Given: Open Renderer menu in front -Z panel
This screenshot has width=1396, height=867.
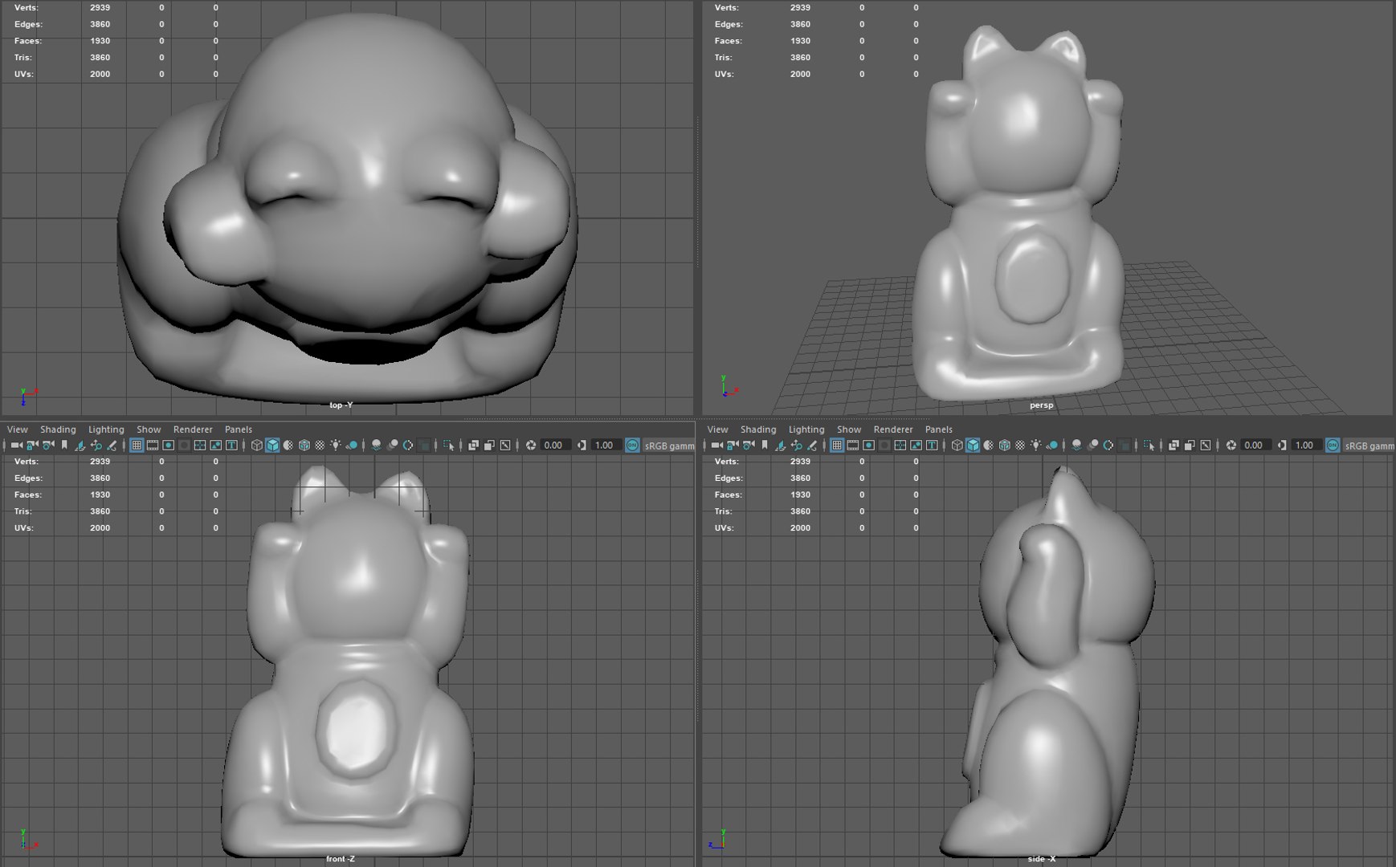Looking at the screenshot, I should coord(193,429).
